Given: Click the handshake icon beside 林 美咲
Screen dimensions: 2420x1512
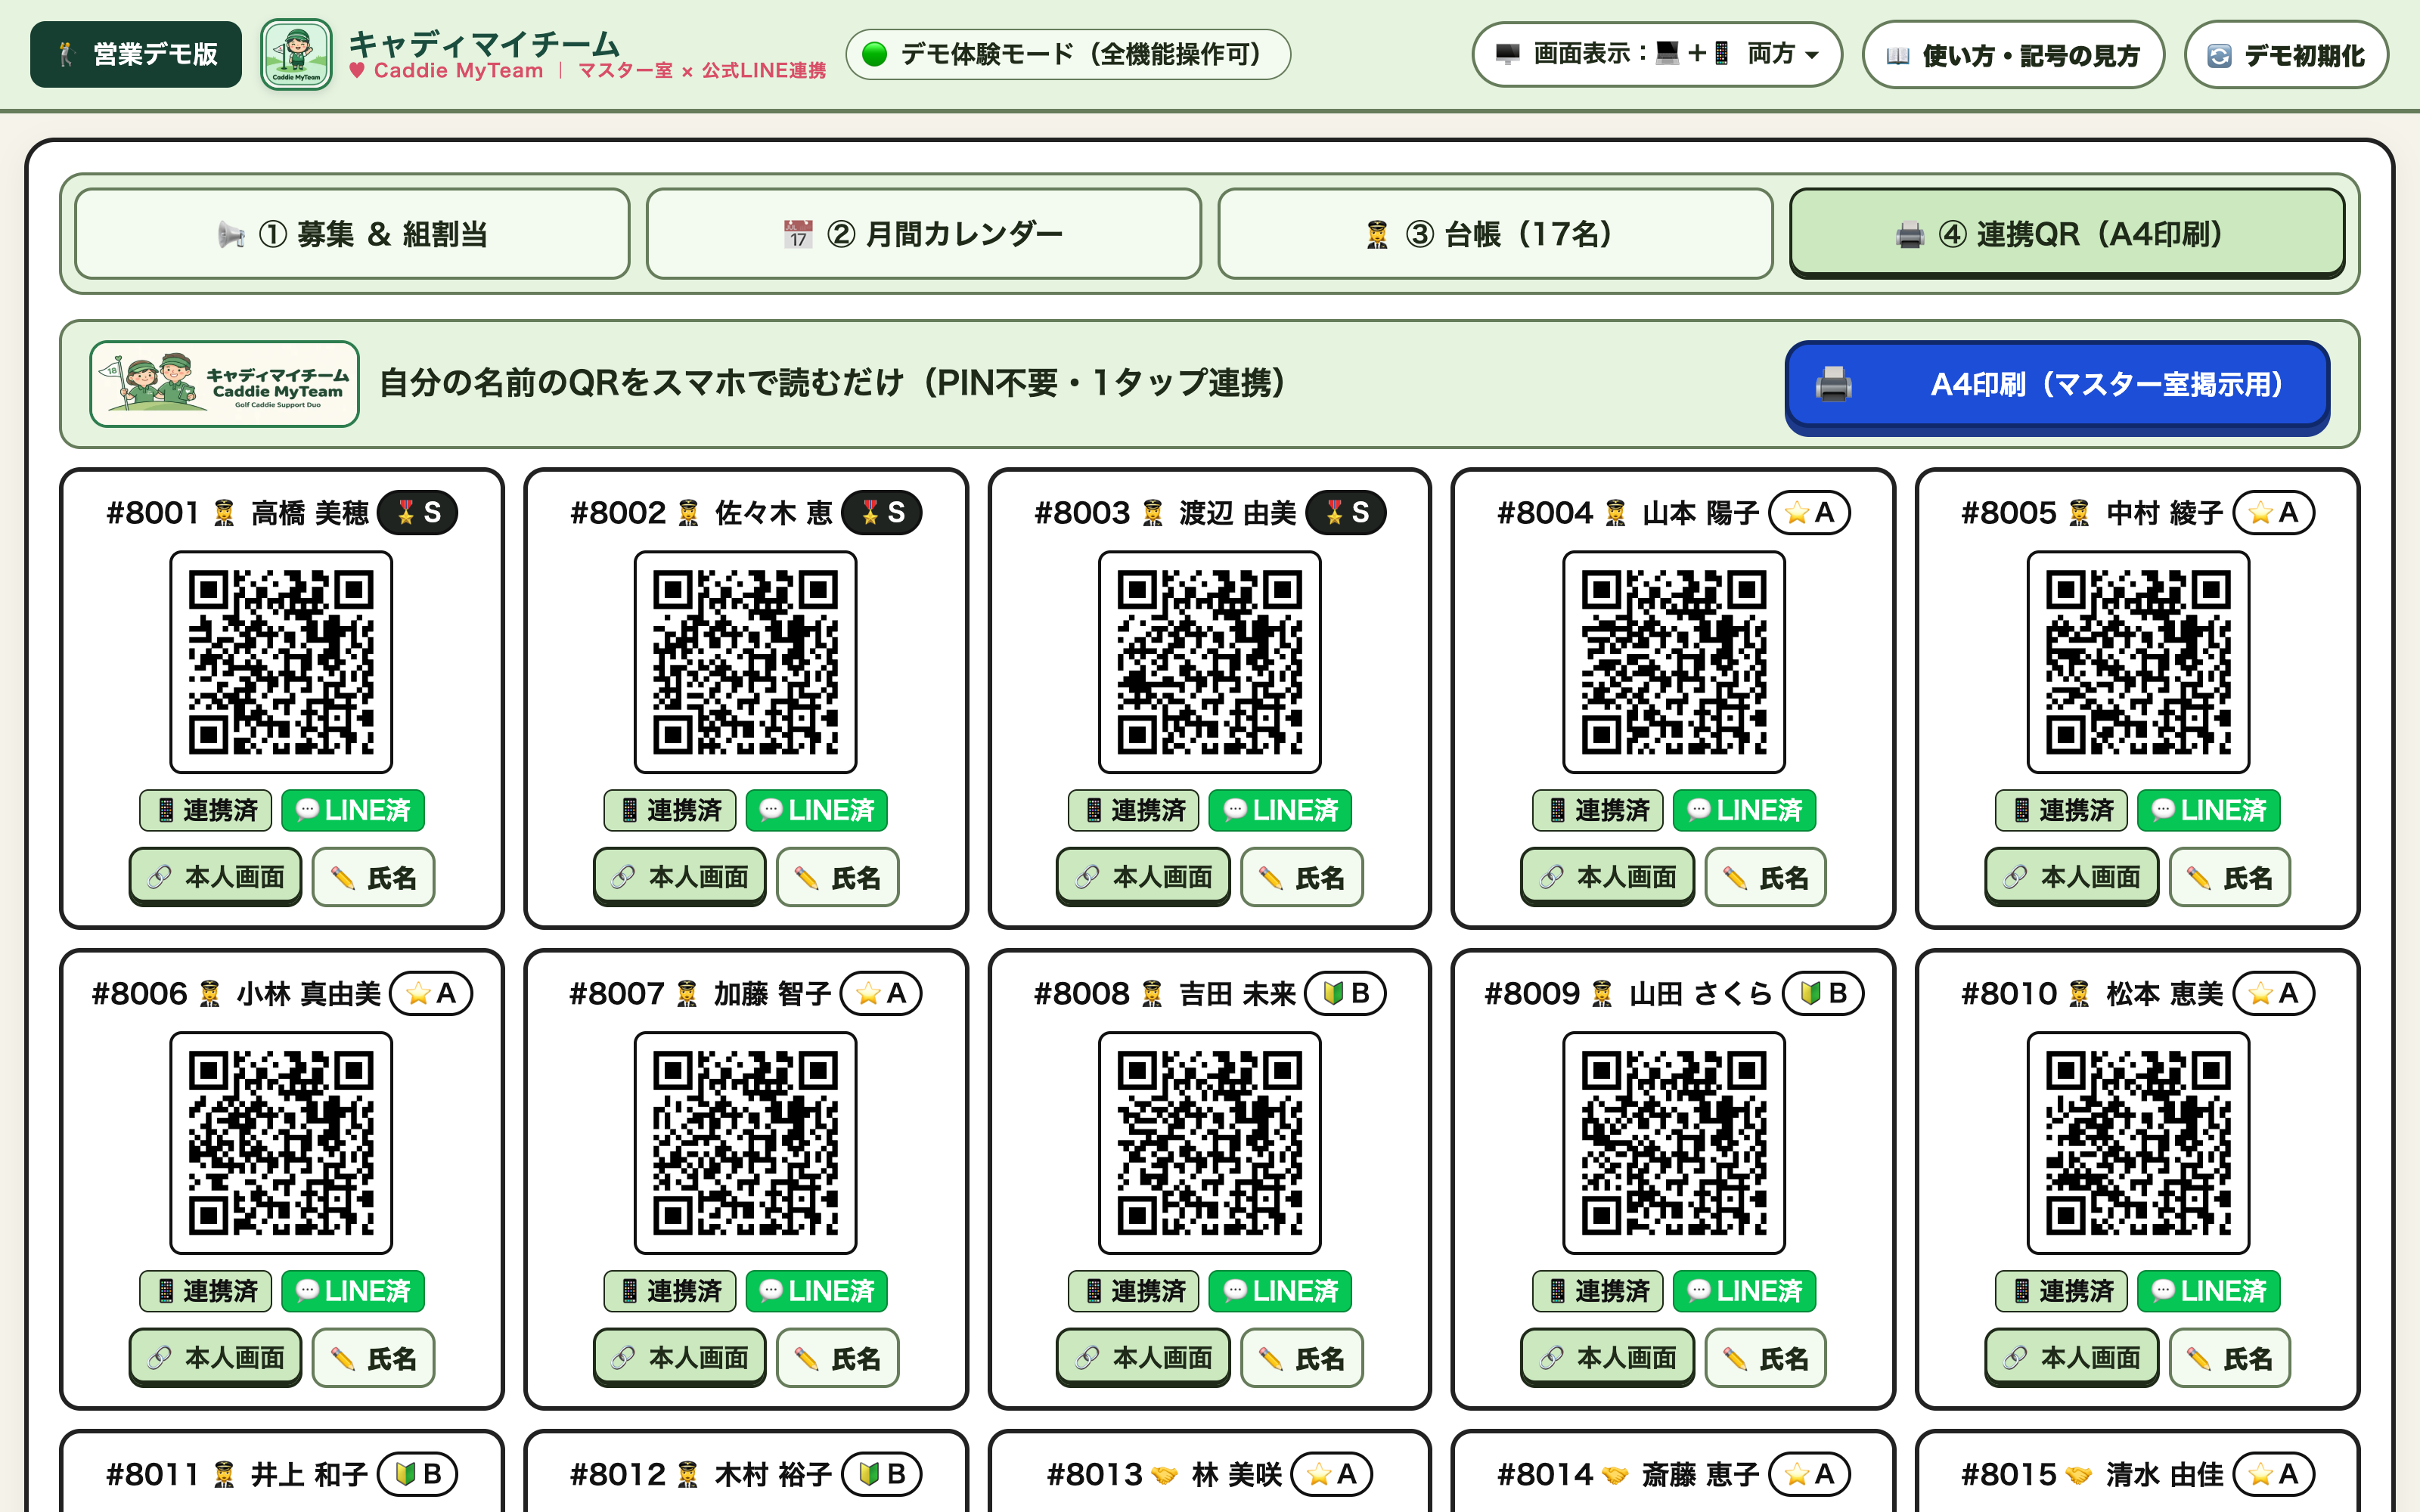Looking at the screenshot, I should tap(1164, 1475).
